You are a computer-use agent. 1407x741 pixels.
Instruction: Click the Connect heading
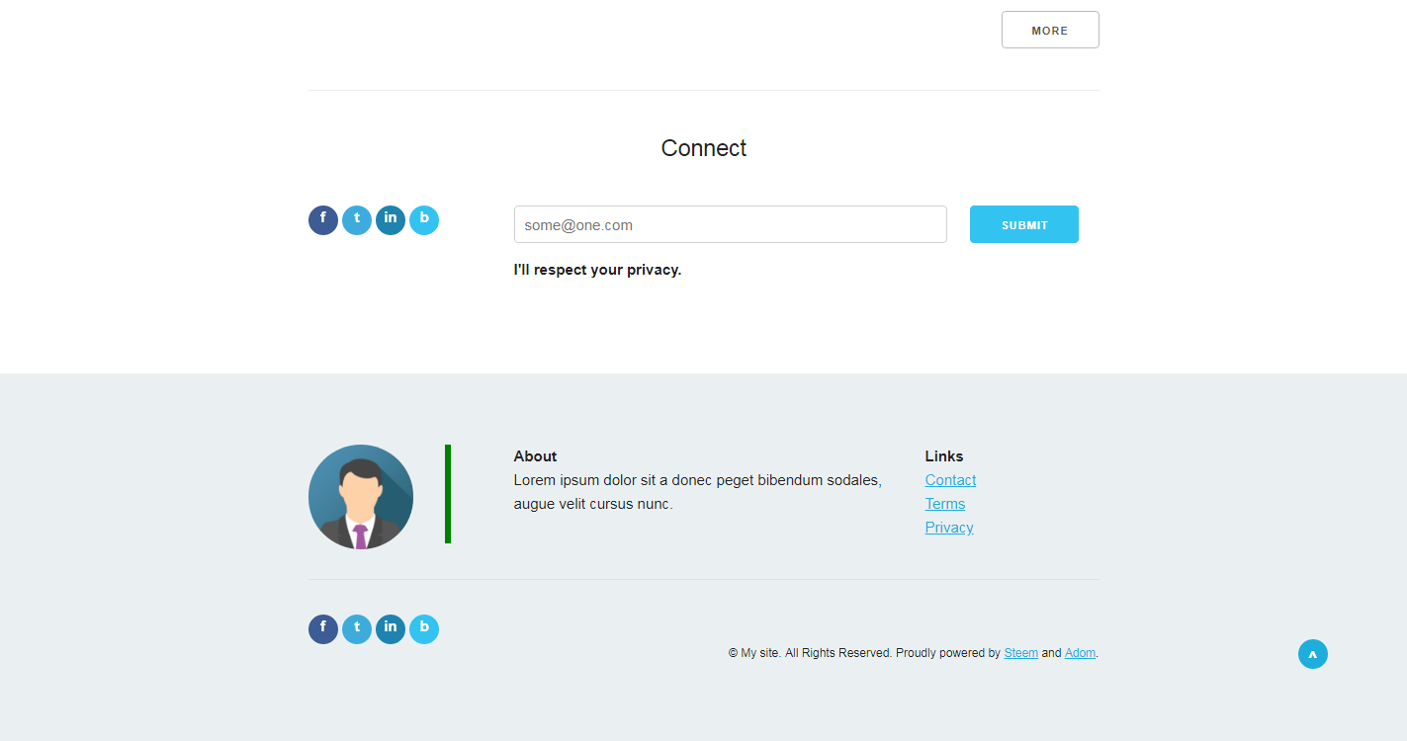pos(704,148)
